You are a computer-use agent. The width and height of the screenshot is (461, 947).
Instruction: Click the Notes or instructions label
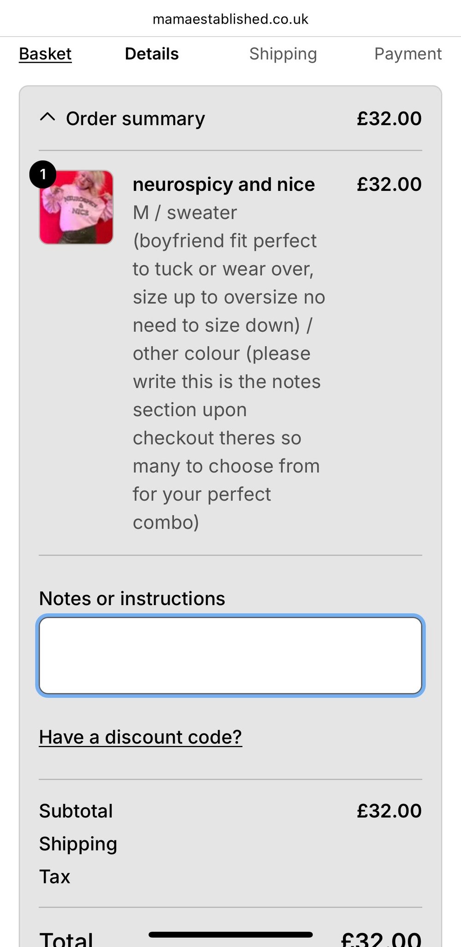(x=132, y=598)
